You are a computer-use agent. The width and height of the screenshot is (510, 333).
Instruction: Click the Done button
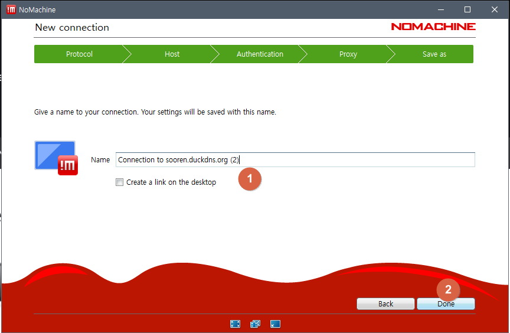pyautogui.click(x=446, y=303)
